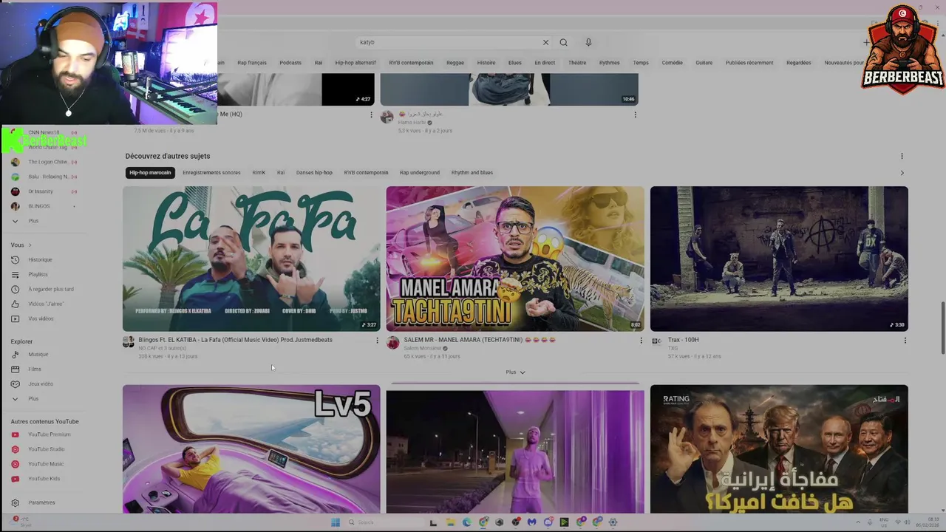Open options menu beside Découvrez d'autres sujets

(x=902, y=156)
